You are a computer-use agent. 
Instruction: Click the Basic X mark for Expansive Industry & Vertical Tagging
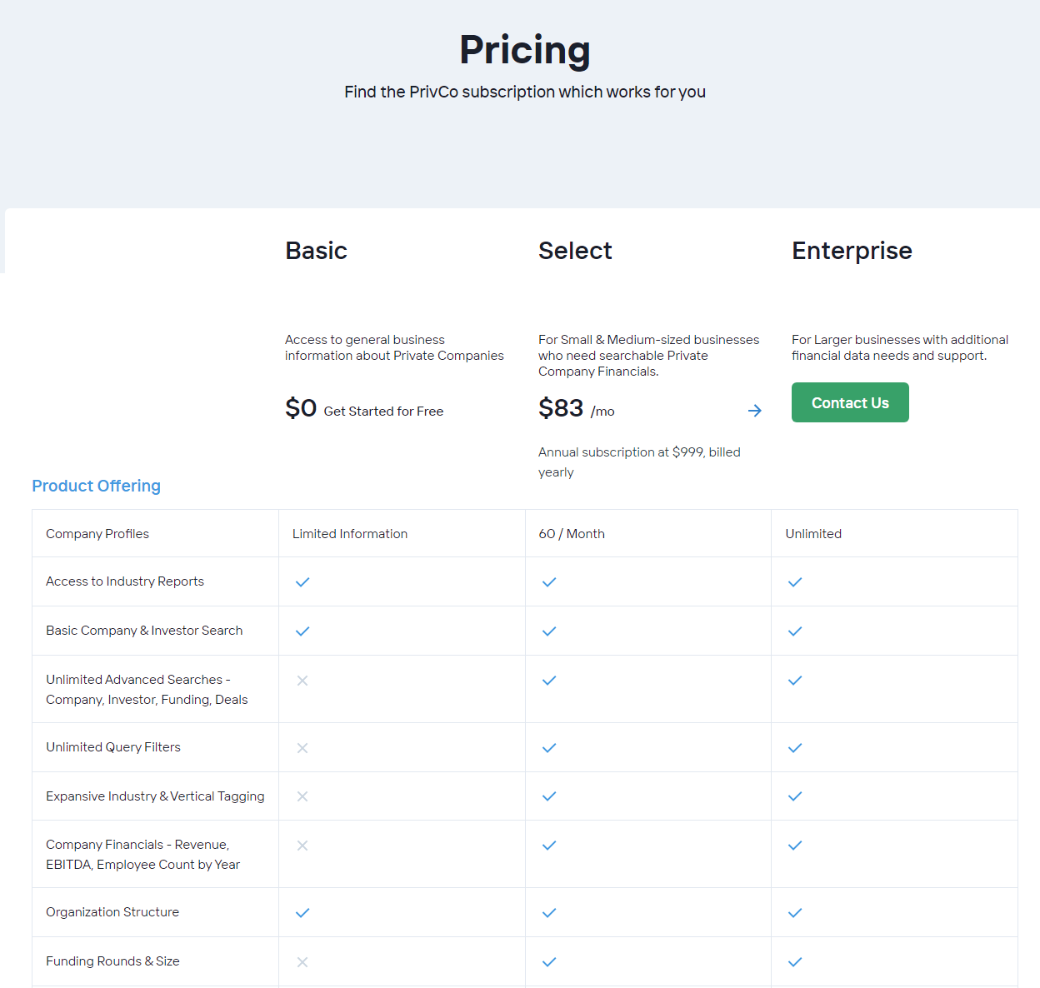pos(302,796)
